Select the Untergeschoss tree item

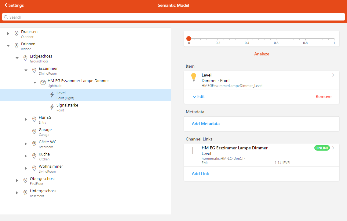point(43,193)
